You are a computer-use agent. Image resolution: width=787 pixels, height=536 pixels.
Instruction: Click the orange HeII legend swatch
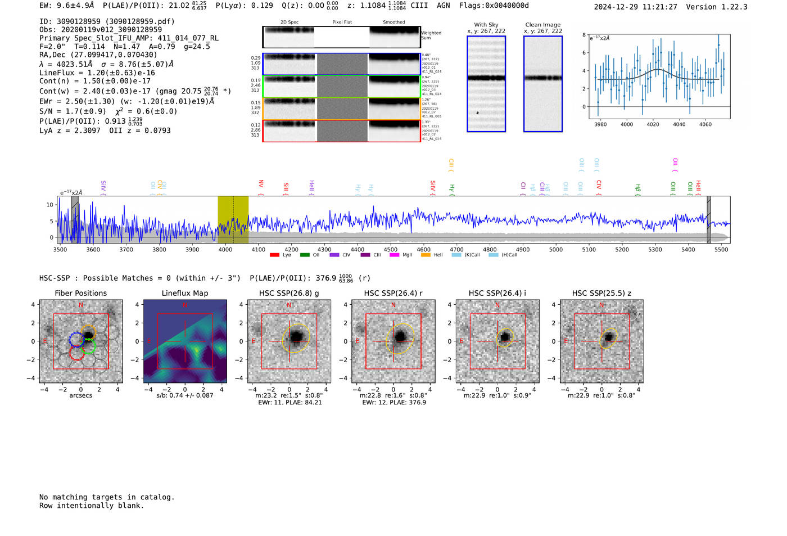(426, 255)
